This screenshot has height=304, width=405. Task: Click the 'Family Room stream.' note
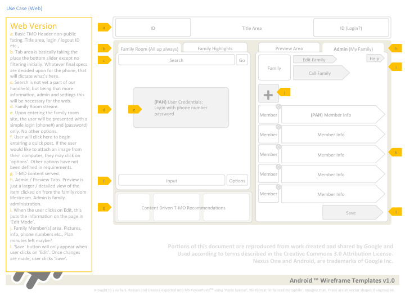point(34,106)
